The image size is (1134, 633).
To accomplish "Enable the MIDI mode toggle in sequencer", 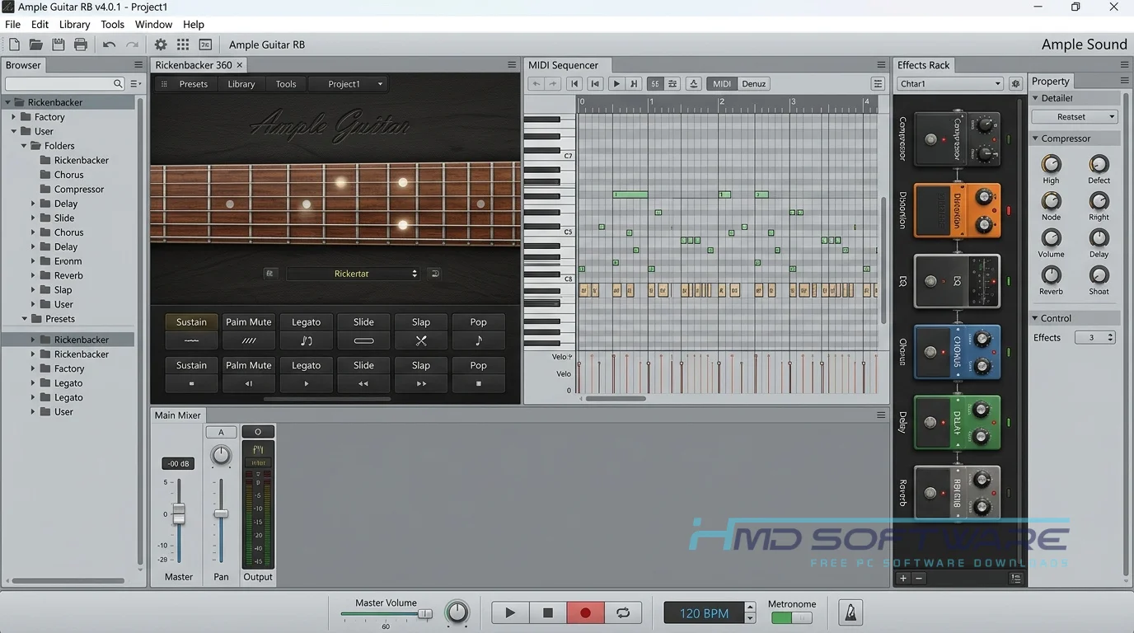I will click(x=722, y=83).
